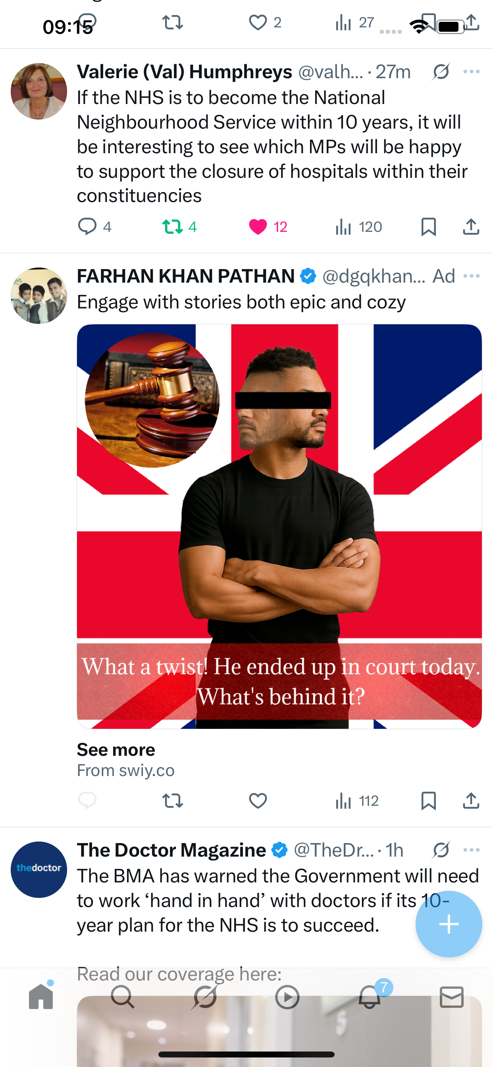
Task: Bookmark Valerie Humphreys' tweet
Action: (428, 227)
